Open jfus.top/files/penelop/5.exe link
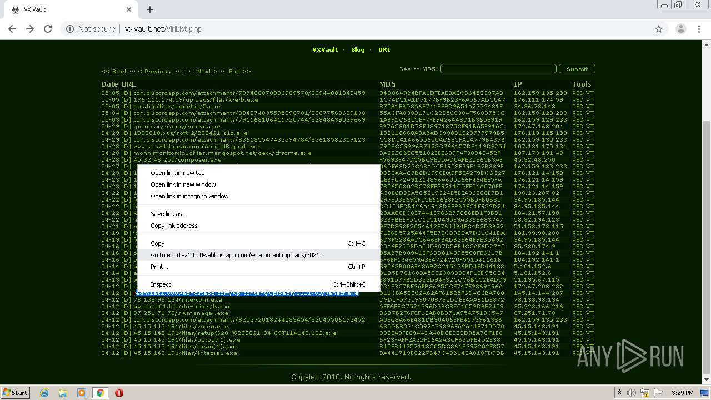The width and height of the screenshot is (711, 400). click(x=177, y=106)
